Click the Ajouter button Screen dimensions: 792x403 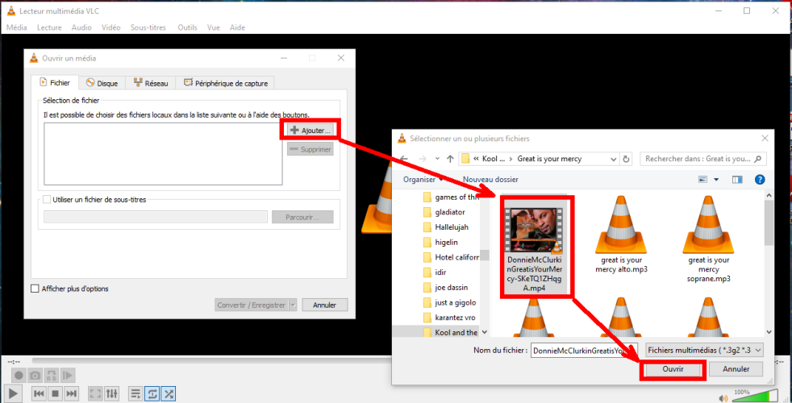click(x=311, y=130)
